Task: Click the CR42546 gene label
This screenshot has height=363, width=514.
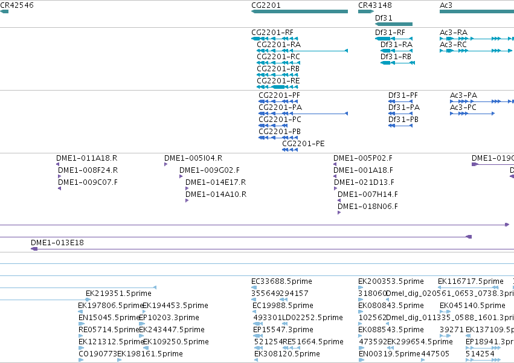Action: coord(17,5)
